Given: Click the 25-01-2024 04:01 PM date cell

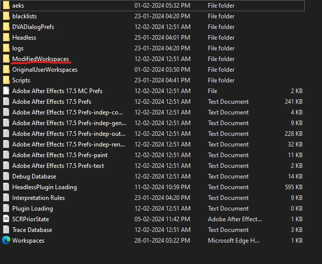Looking at the screenshot, I should point(162,38).
